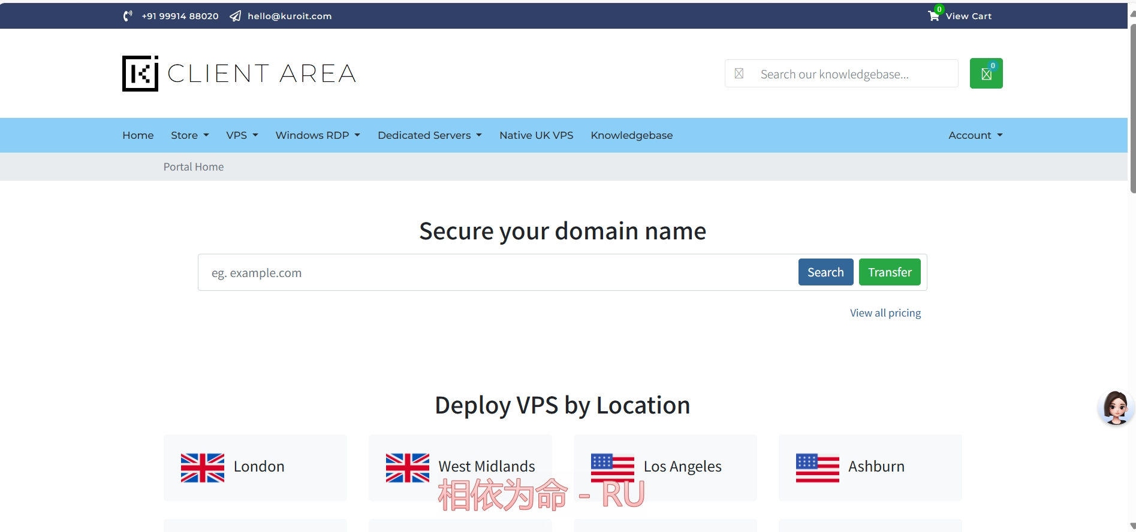This screenshot has height=532, width=1136.
Task: Click the paper plane email icon
Action: click(x=236, y=16)
